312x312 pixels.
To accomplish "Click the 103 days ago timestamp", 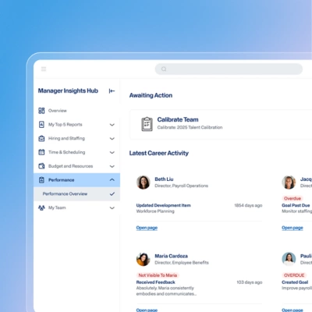I will pos(250,282).
